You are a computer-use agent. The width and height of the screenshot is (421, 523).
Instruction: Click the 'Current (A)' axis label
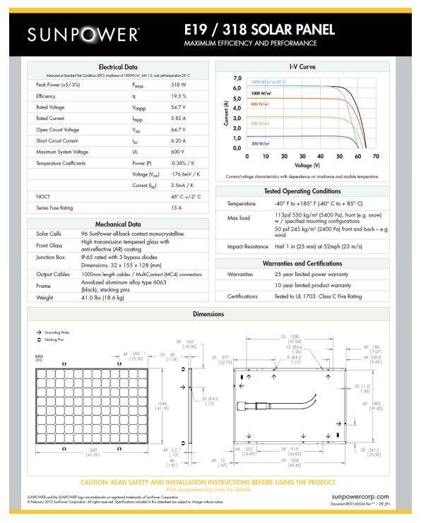point(226,113)
